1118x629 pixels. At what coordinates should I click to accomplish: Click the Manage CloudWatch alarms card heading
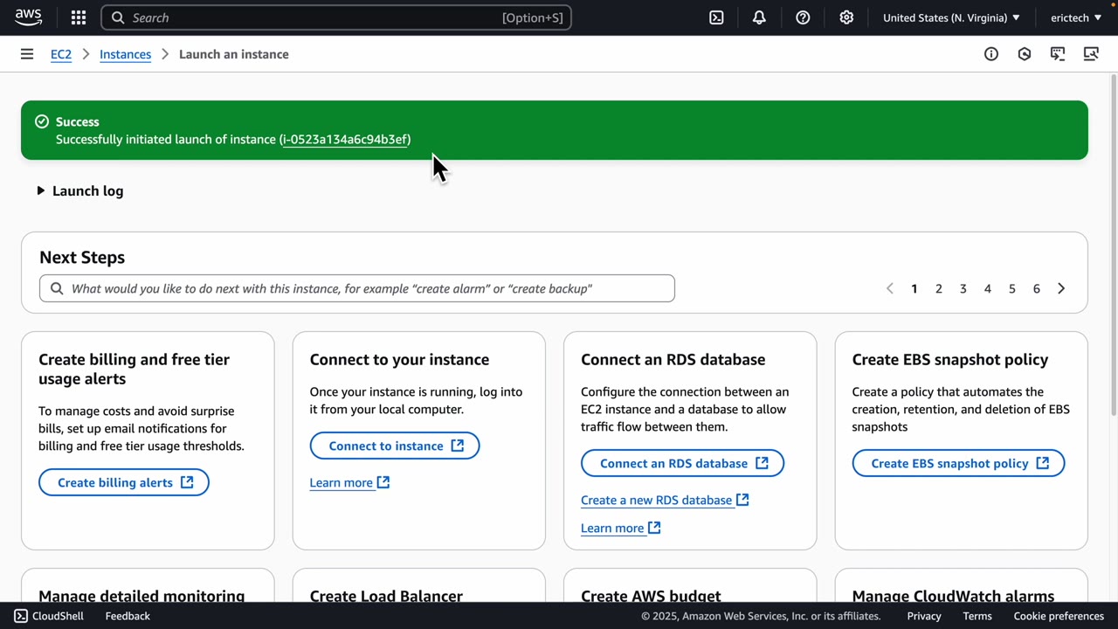953,596
